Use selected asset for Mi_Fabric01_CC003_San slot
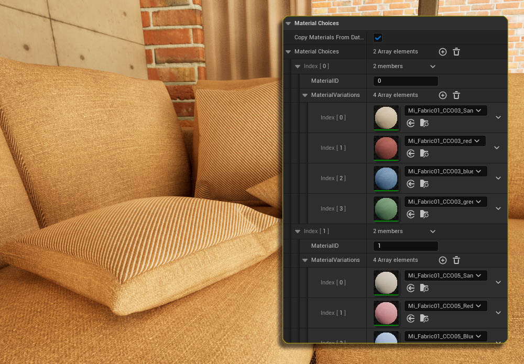524x364 pixels. 411,123
